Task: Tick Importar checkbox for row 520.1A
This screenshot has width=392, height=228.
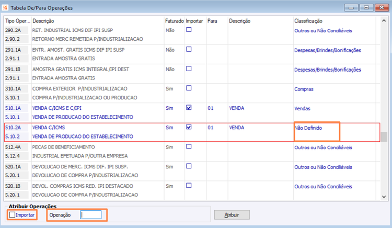Action: point(189,166)
